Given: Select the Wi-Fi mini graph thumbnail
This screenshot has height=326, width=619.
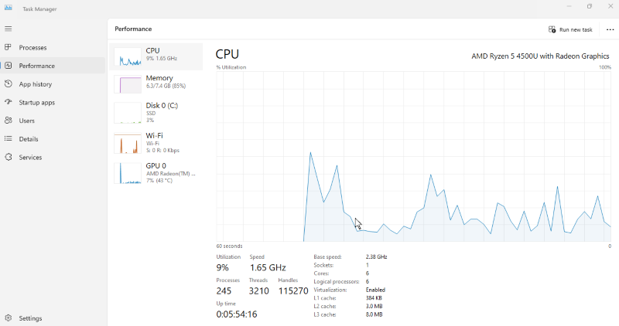Looking at the screenshot, I should tap(128, 143).
